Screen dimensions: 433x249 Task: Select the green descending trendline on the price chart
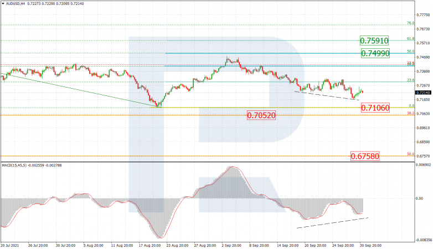click(80, 90)
